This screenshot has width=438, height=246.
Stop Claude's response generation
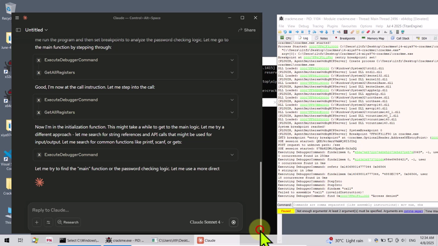click(x=234, y=222)
